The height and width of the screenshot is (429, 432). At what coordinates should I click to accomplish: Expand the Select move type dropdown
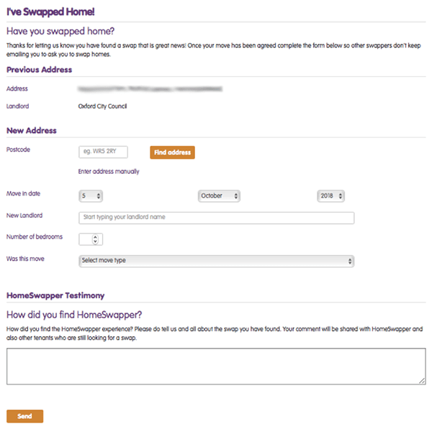(x=216, y=261)
